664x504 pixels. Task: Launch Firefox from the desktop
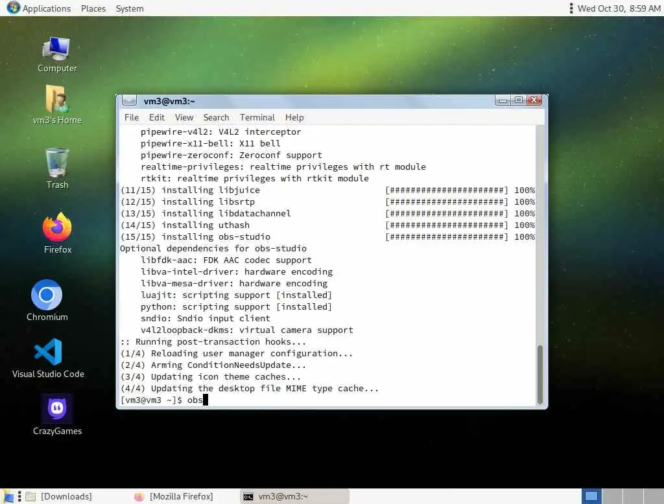tap(57, 233)
